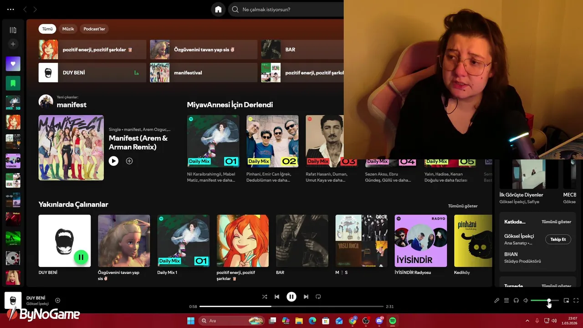Show hidden system tray icons chevron
The width and height of the screenshot is (583, 328).
[527, 321]
